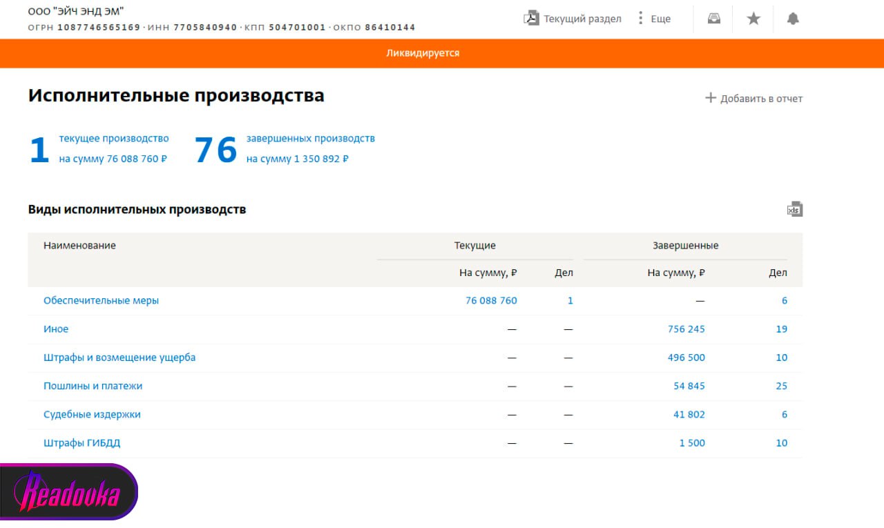
Task: Open the Обеспечительные меры link
Action: [101, 301]
